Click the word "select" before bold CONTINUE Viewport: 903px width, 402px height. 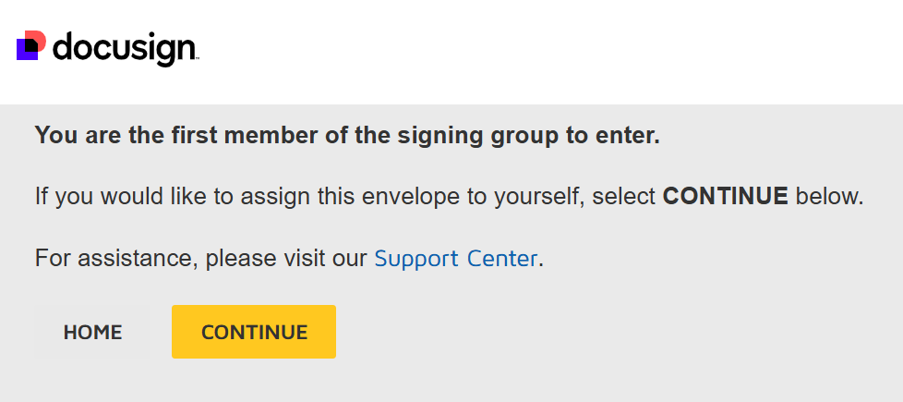pos(624,197)
